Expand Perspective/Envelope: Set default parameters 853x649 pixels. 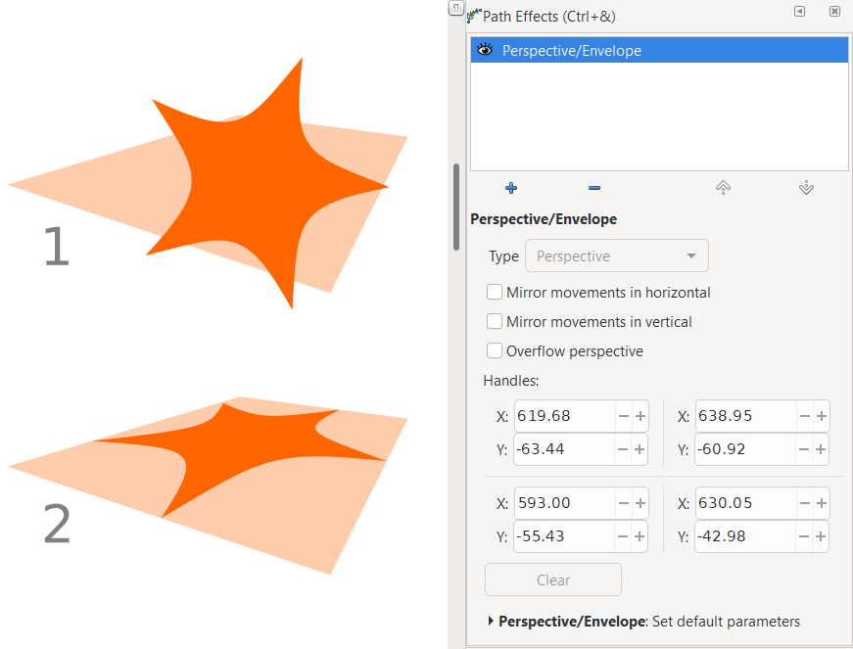click(491, 621)
